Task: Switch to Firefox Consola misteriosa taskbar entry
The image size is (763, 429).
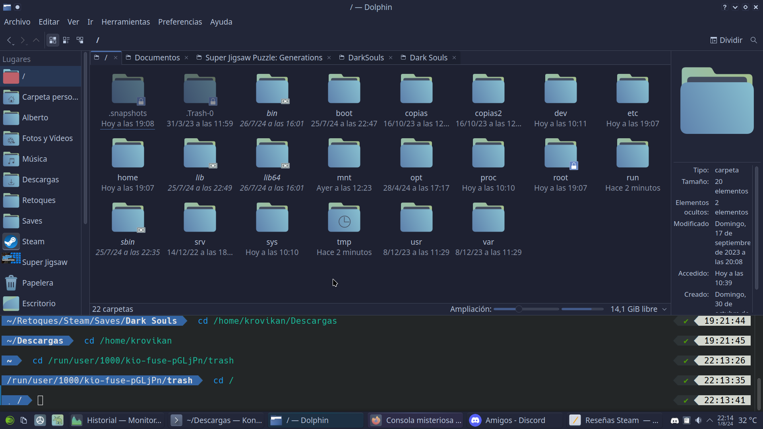Action: pos(415,420)
